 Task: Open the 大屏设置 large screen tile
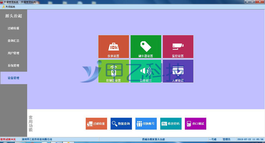(x=178, y=71)
